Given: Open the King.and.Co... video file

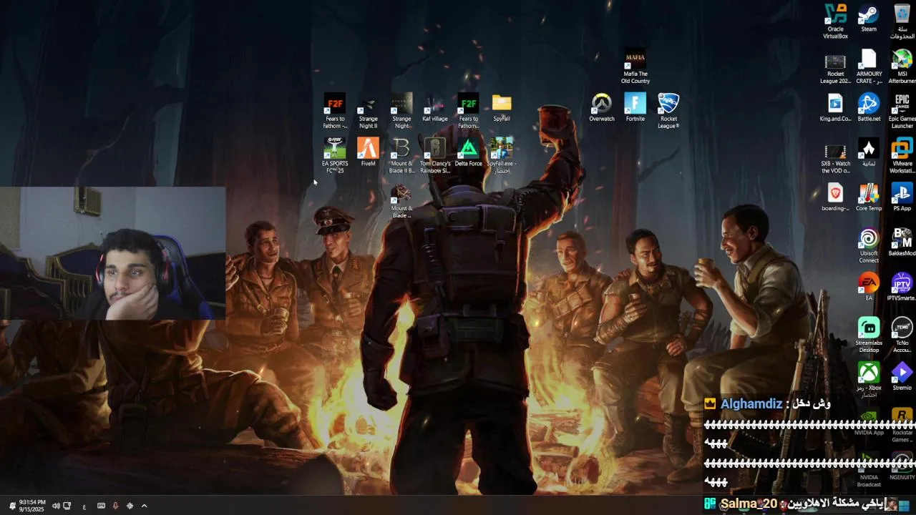Looking at the screenshot, I should pos(835,108).
